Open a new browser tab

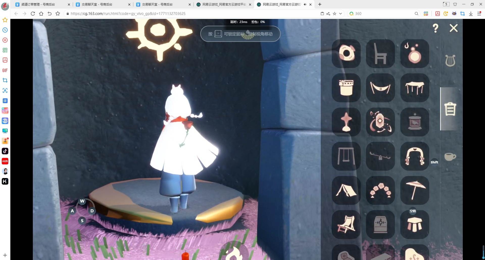[x=320, y=4]
